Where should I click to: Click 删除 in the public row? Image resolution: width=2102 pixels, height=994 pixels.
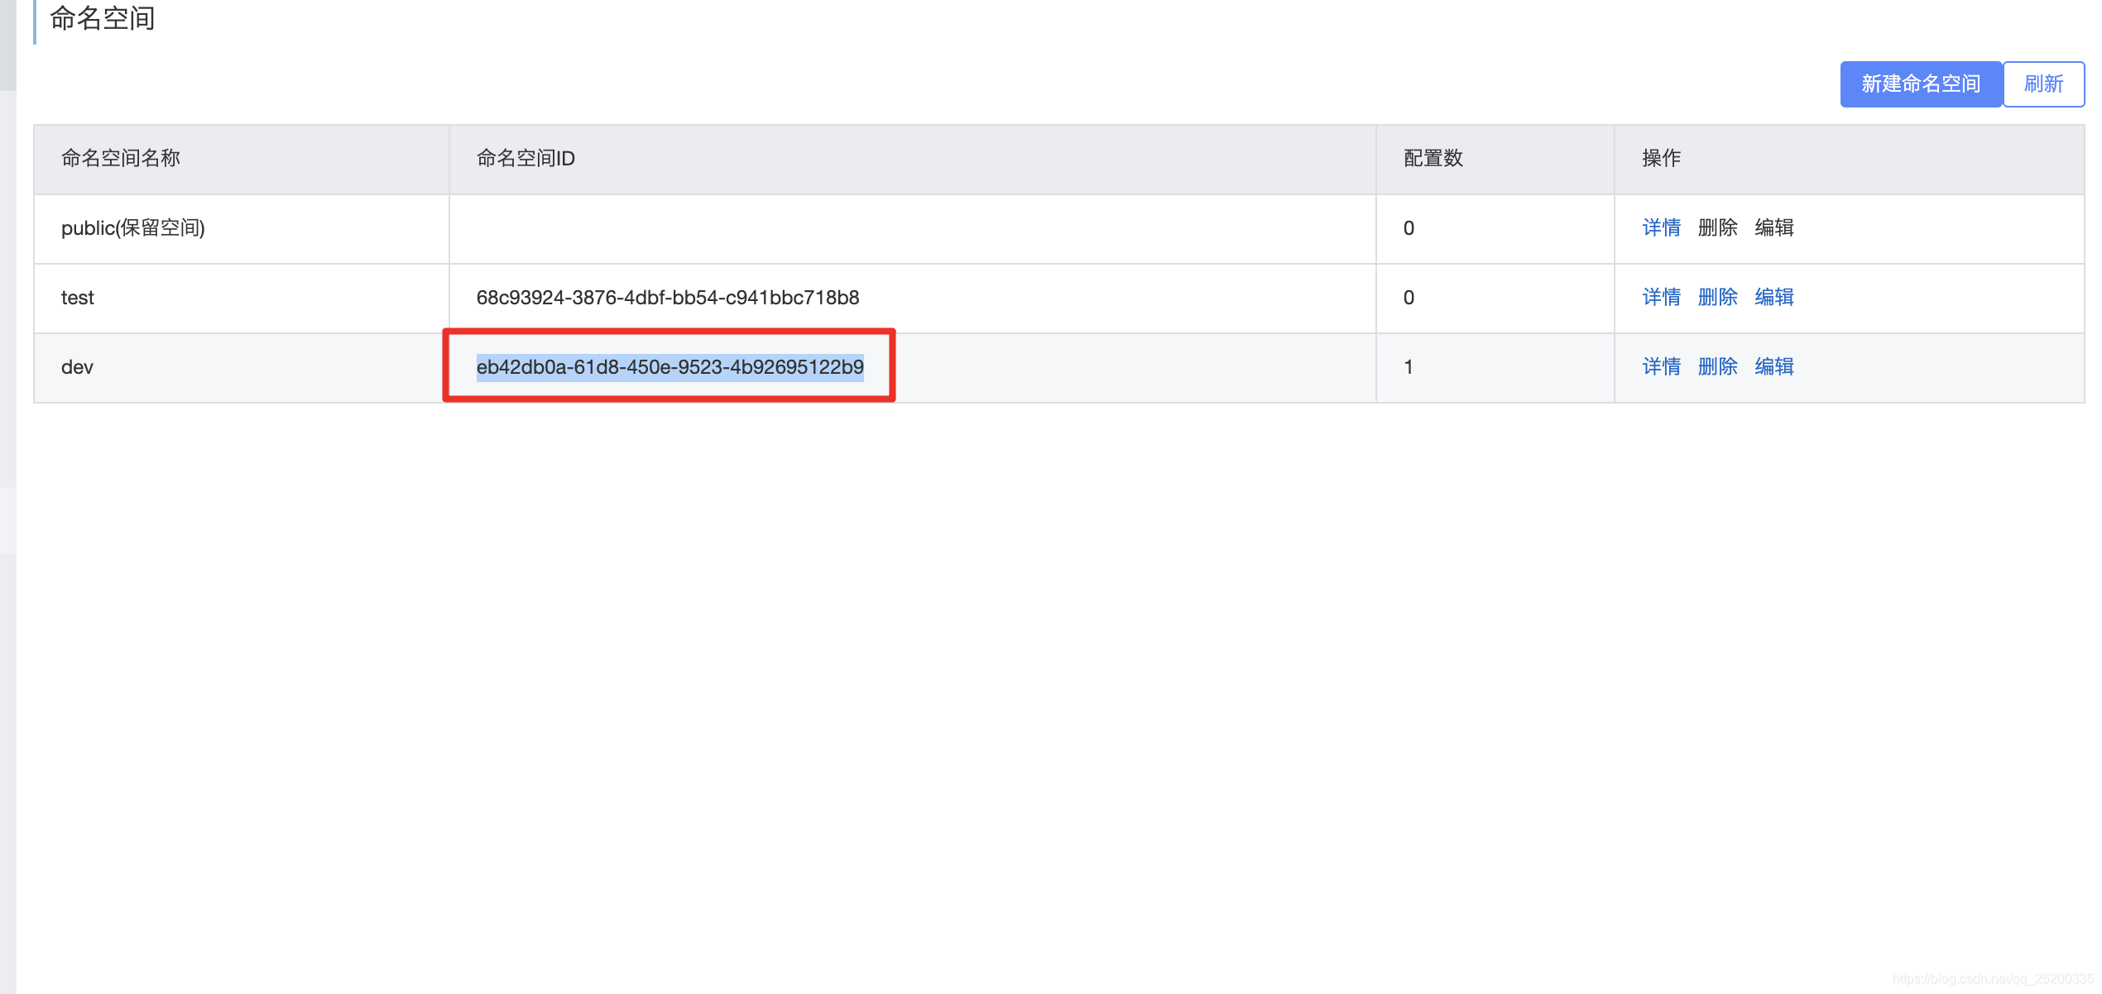tap(1717, 228)
